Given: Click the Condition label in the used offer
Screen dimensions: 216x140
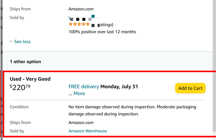Looking at the screenshot, I should [x=19, y=107].
